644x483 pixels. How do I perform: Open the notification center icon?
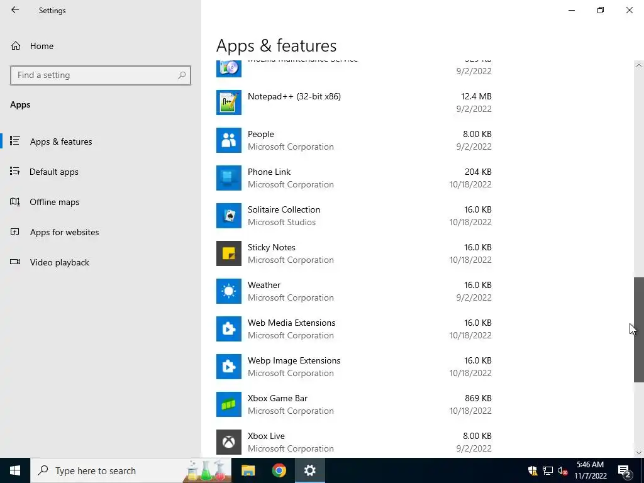click(x=625, y=470)
